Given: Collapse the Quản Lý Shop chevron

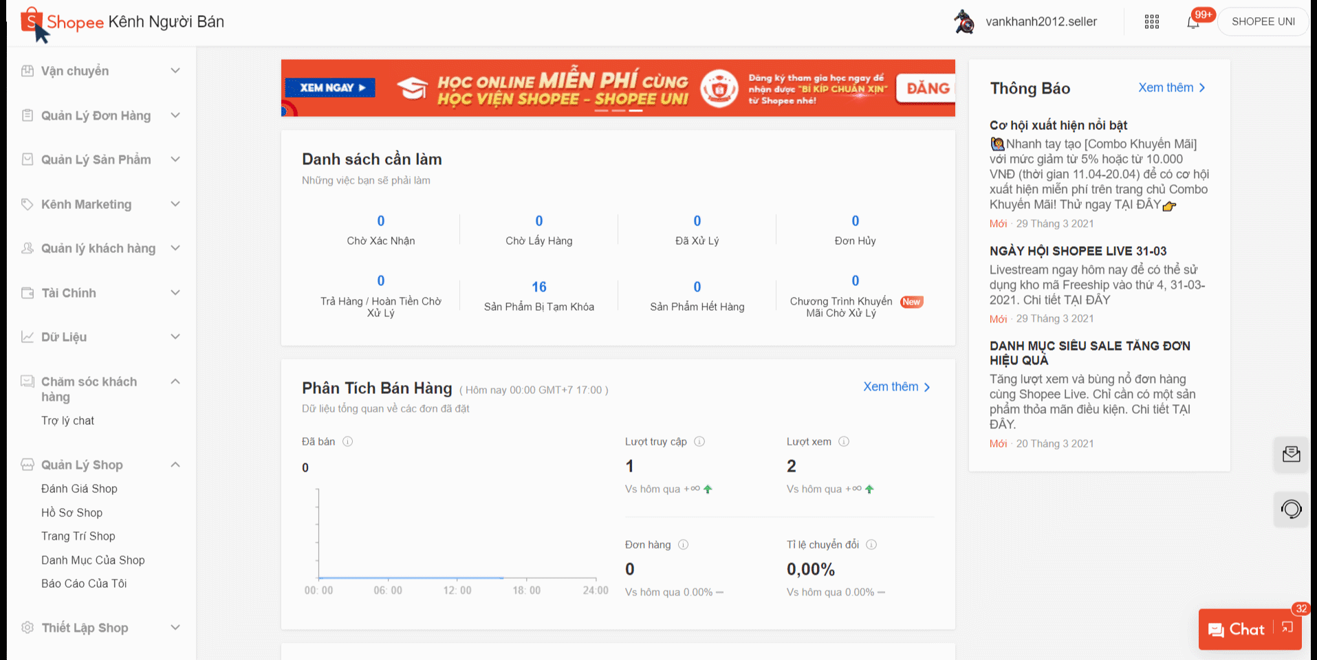Looking at the screenshot, I should tap(175, 465).
